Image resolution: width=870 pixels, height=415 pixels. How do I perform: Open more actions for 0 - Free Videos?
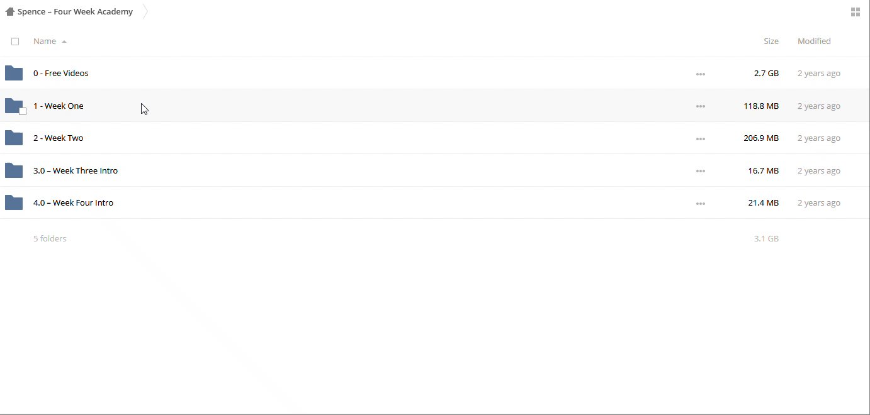(x=700, y=74)
